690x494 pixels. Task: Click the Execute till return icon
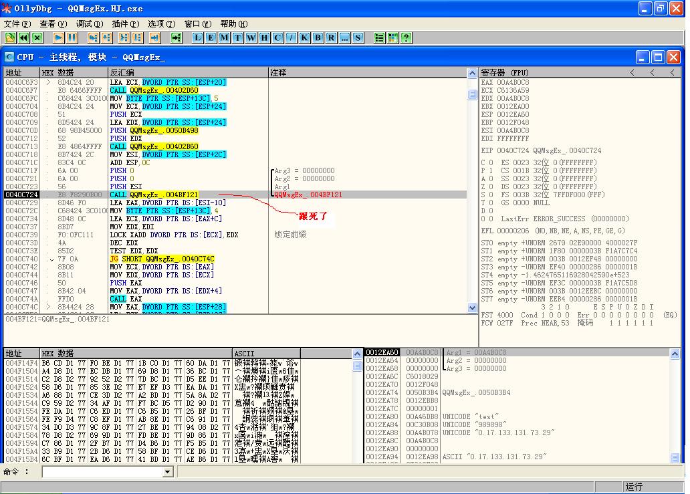[x=154, y=38]
